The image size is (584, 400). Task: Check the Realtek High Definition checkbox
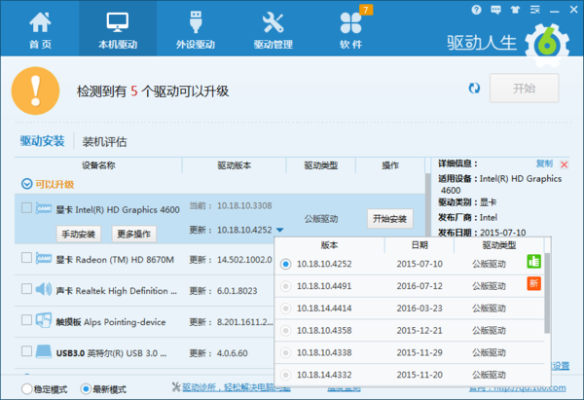pyautogui.click(x=26, y=289)
